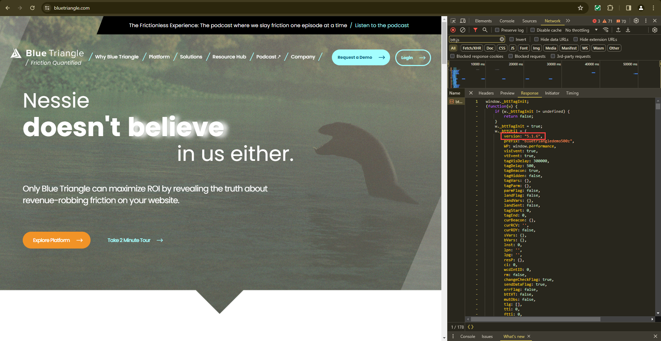This screenshot has height=341, width=661.
Task: Click the inspect element picker icon
Action: point(453,21)
